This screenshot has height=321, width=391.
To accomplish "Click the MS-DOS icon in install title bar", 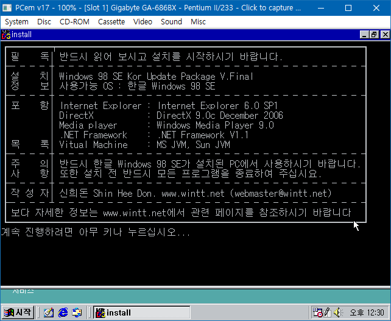I will click(6, 35).
